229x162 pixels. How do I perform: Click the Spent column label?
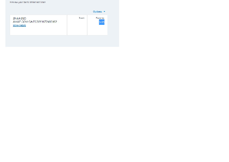click(82, 18)
